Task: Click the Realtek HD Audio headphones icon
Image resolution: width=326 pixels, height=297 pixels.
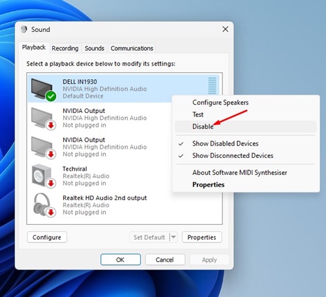Action: (x=44, y=205)
